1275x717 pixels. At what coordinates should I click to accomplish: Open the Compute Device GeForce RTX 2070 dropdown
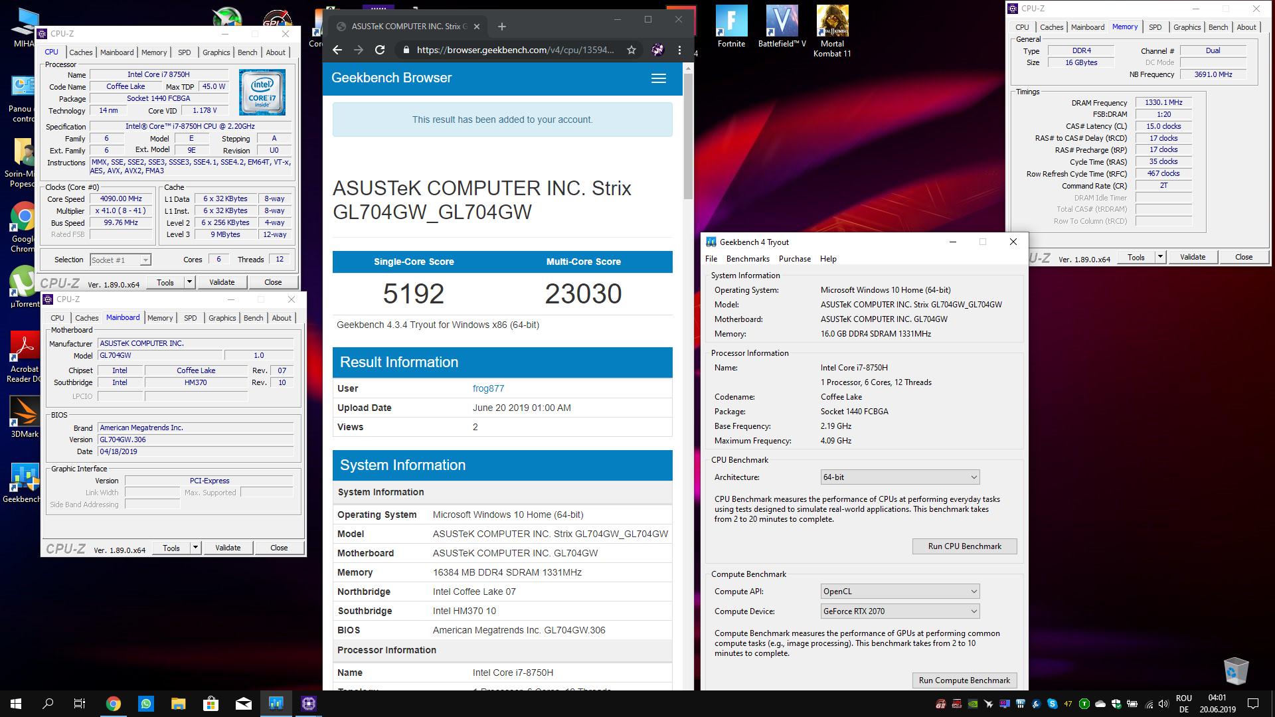900,611
